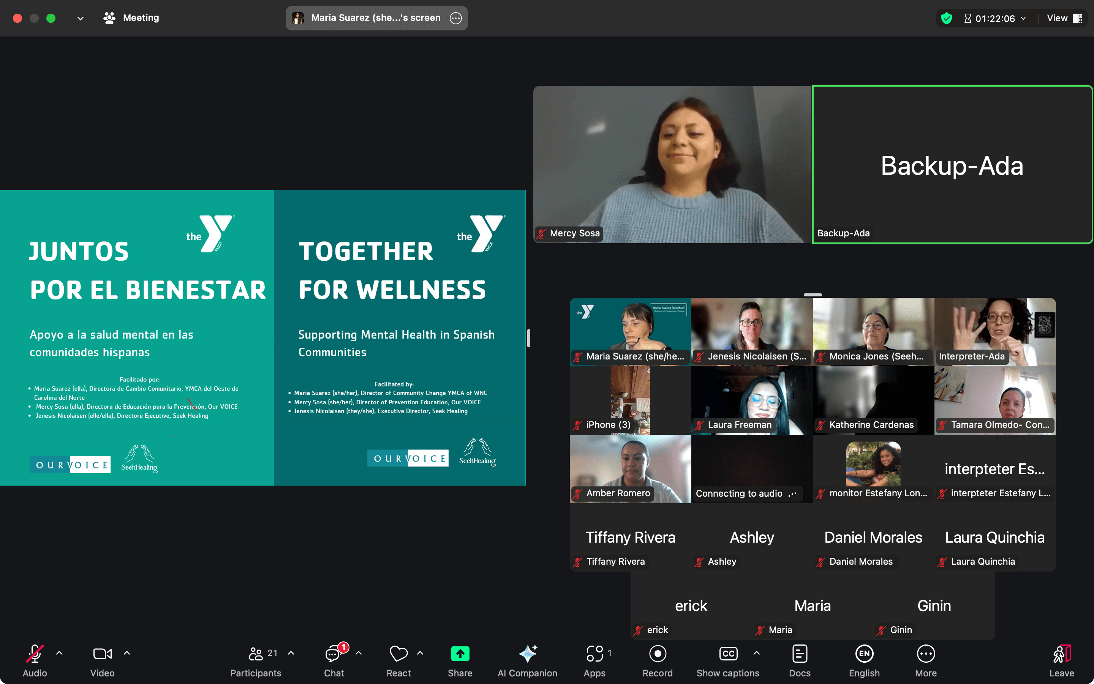Expand video options arrow next to Video
Viewport: 1094px width, 684px height.
(127, 653)
